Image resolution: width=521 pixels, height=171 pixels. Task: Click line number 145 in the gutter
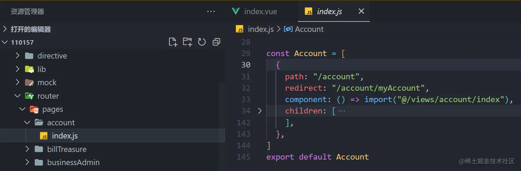click(x=243, y=157)
